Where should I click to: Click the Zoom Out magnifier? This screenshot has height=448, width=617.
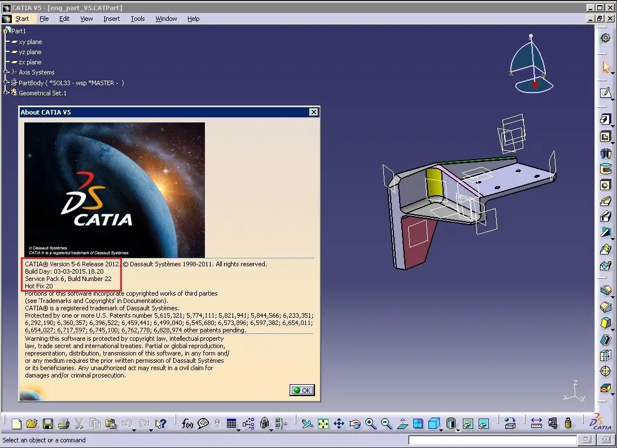click(x=387, y=424)
